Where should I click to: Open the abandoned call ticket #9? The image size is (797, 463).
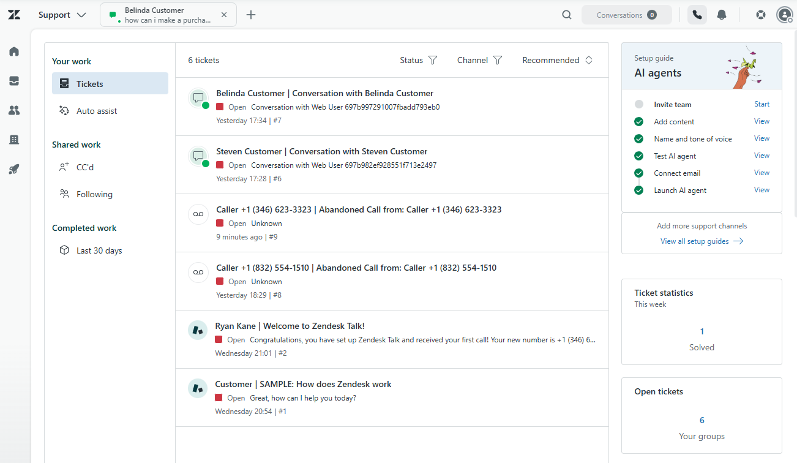(359, 209)
